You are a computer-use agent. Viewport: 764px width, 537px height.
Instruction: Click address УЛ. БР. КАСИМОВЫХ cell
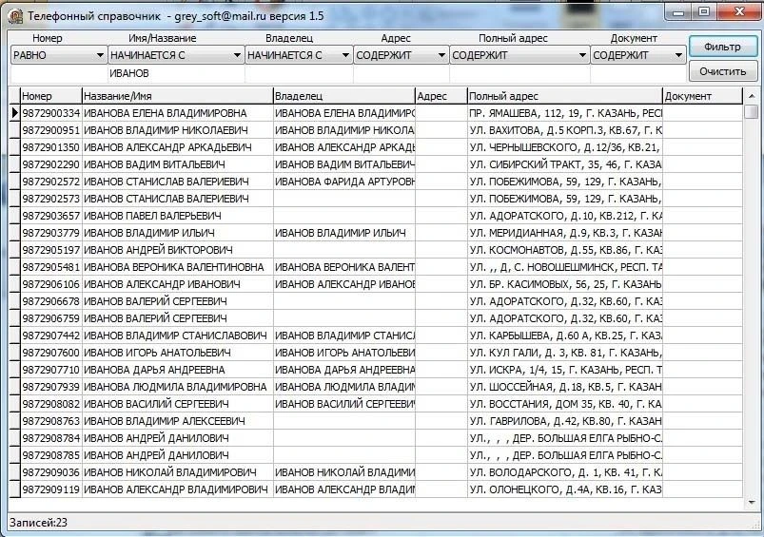click(565, 284)
